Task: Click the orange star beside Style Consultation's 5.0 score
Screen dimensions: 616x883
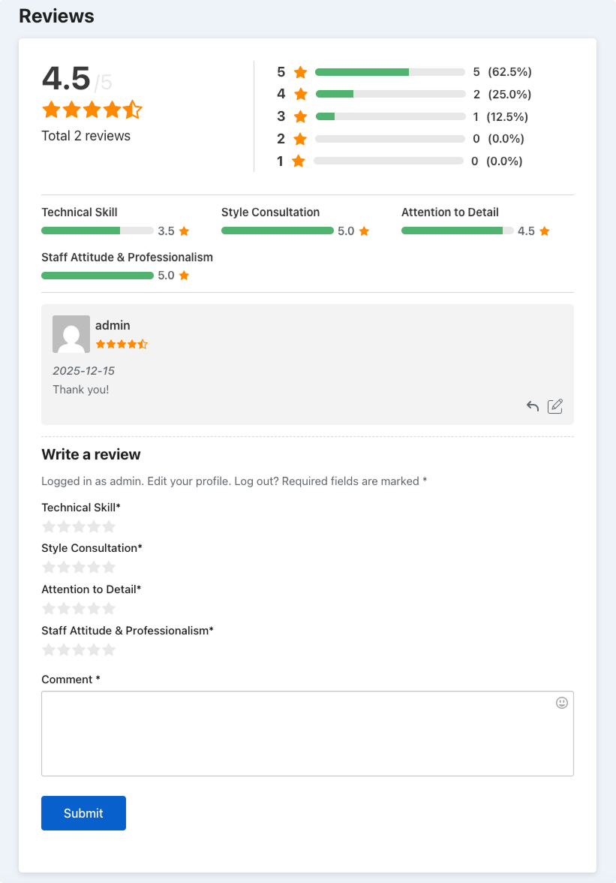Action: (364, 231)
